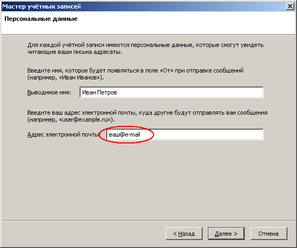Go back with the Назад button
Image resolution: width=297 pixels, height=248 pixels.
coord(184,234)
